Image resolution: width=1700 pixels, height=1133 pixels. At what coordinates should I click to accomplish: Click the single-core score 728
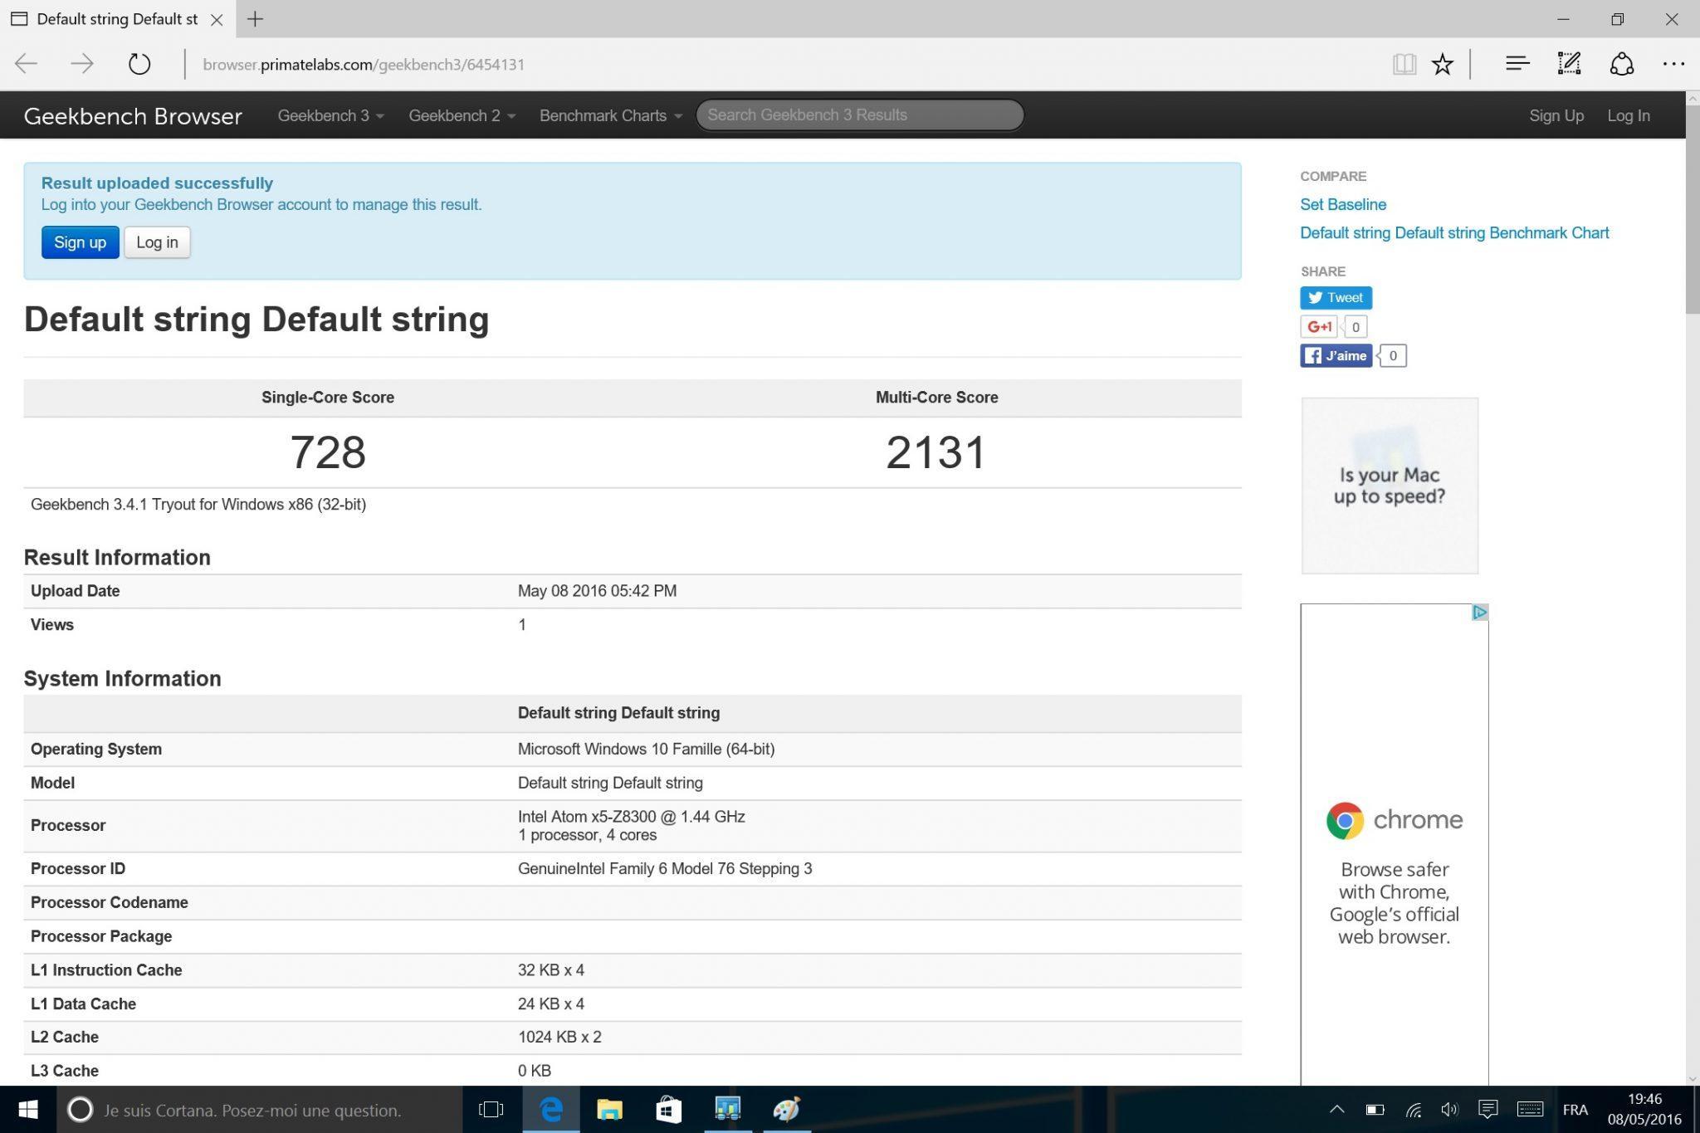328,452
